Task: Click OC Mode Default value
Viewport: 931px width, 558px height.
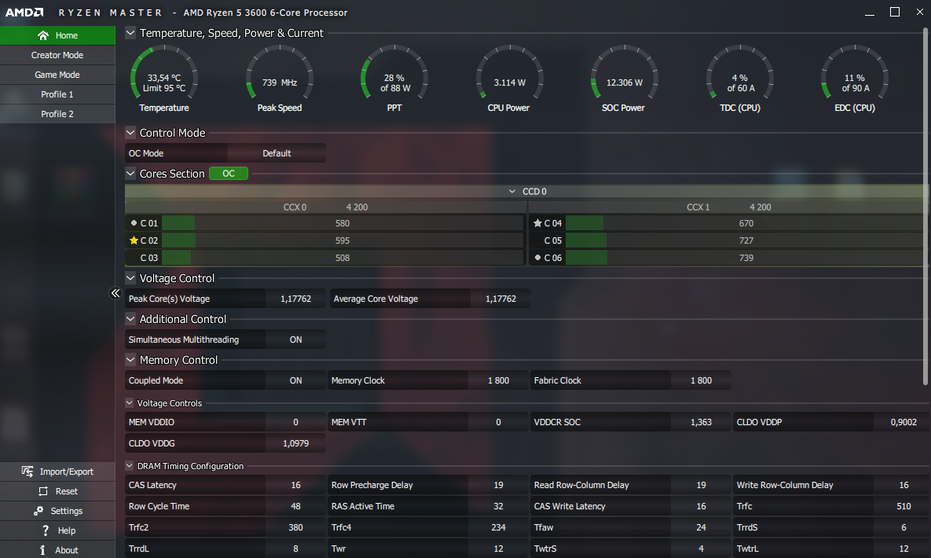Action: tap(277, 153)
